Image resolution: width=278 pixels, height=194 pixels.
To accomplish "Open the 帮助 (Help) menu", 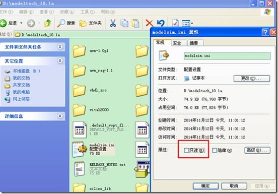I will tap(108, 12).
